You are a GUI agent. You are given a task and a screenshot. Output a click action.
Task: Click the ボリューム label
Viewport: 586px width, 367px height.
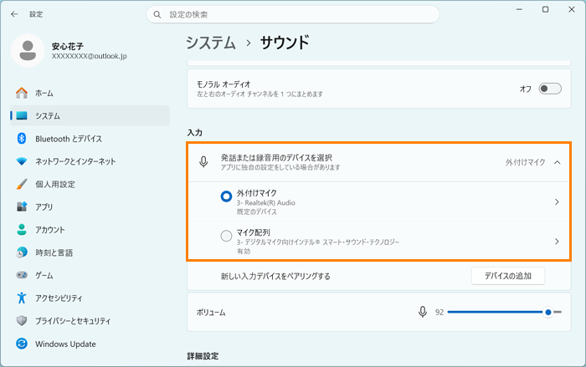click(x=211, y=313)
